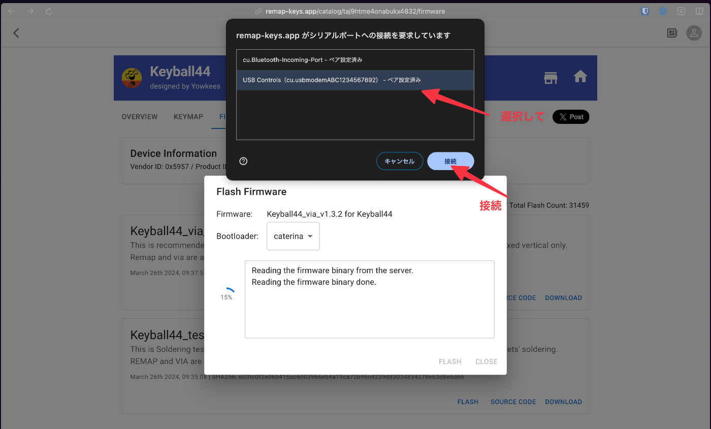Open SOURCE CODE for Keyball44_test firmware
This screenshot has height=429, width=711.
(513, 402)
